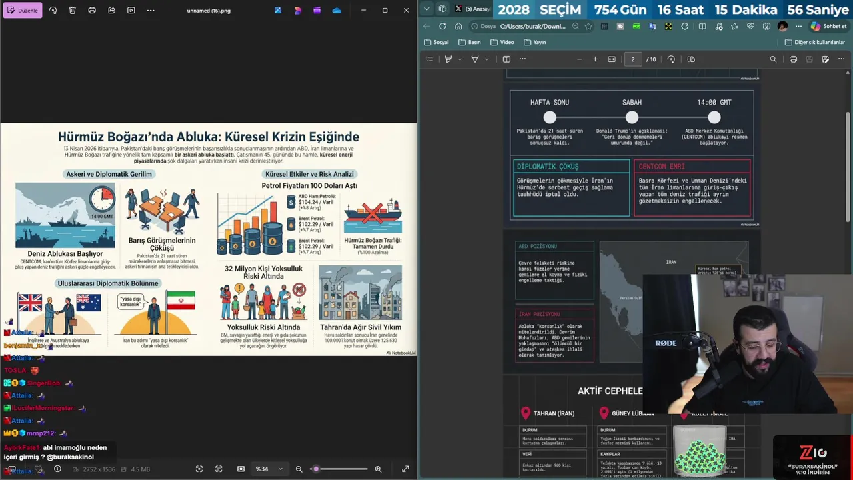Open browser essentials heart icon
This screenshot has width=853, height=480.
coord(751,27)
